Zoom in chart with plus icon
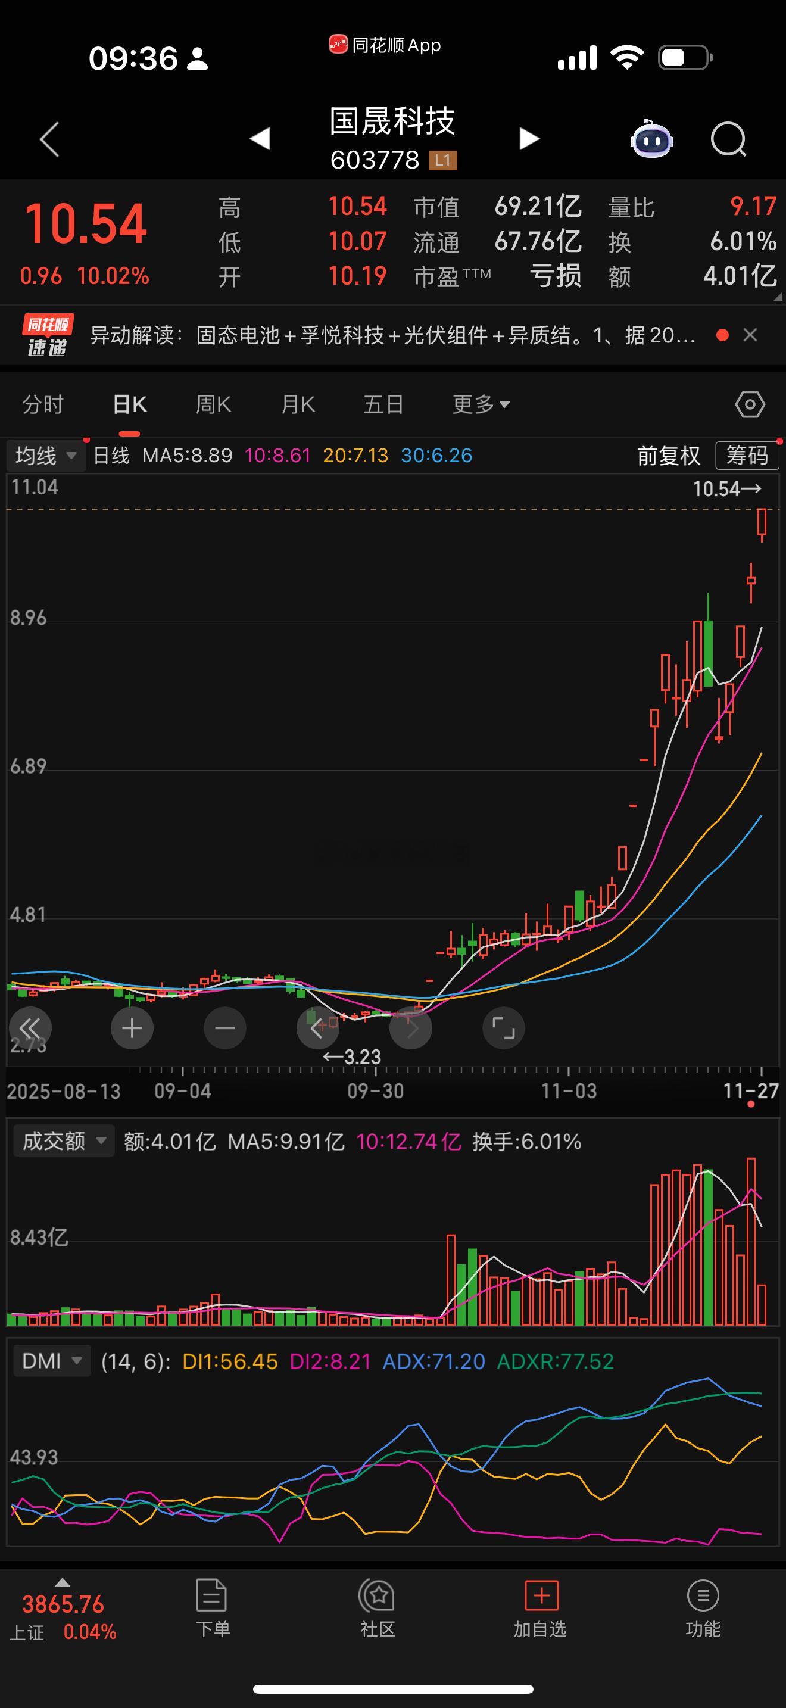 click(x=132, y=1028)
